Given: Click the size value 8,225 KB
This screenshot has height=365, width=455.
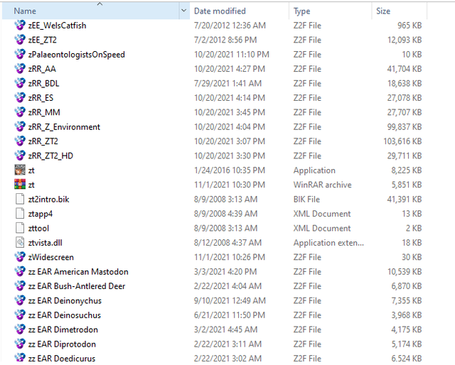Looking at the screenshot, I should (406, 170).
